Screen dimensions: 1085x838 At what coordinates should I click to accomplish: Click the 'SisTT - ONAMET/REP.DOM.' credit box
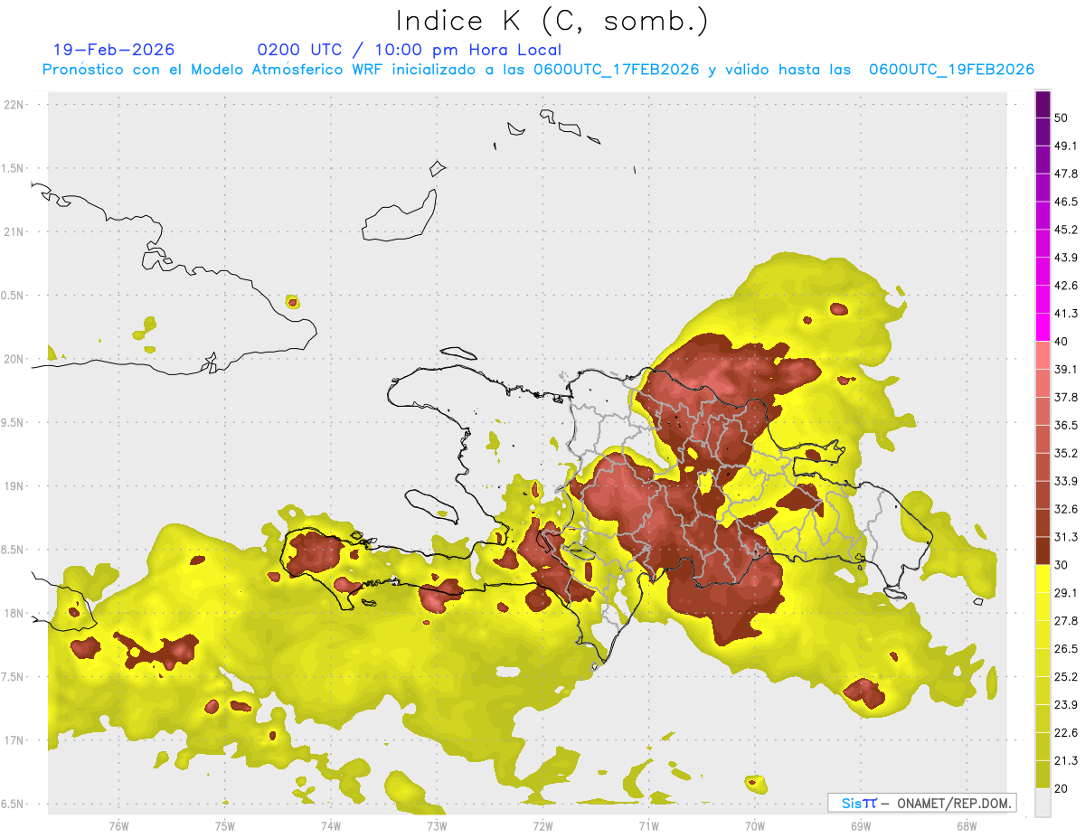pyautogui.click(x=921, y=803)
